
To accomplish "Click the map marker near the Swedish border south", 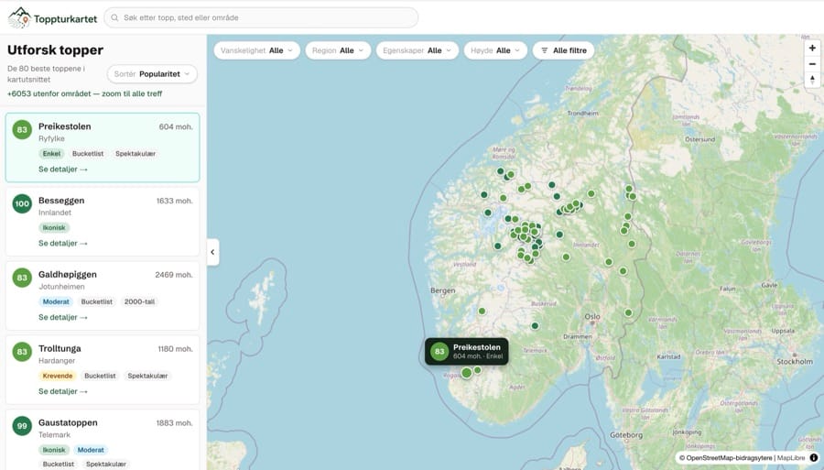I will [x=628, y=312].
